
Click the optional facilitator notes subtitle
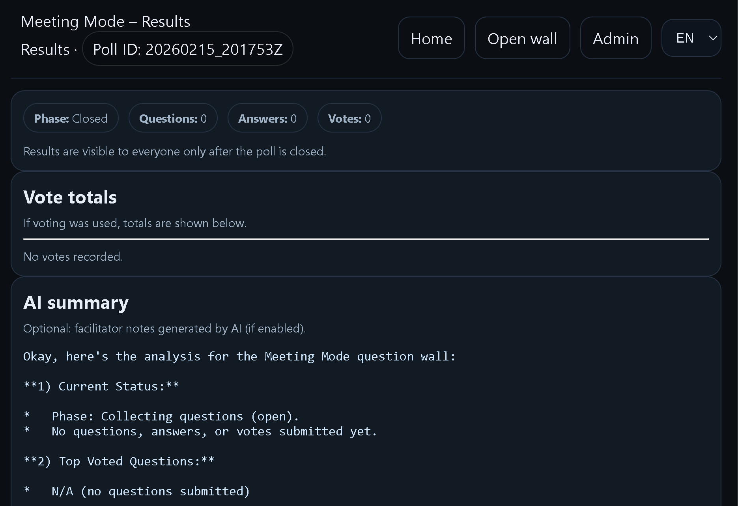pyautogui.click(x=164, y=329)
